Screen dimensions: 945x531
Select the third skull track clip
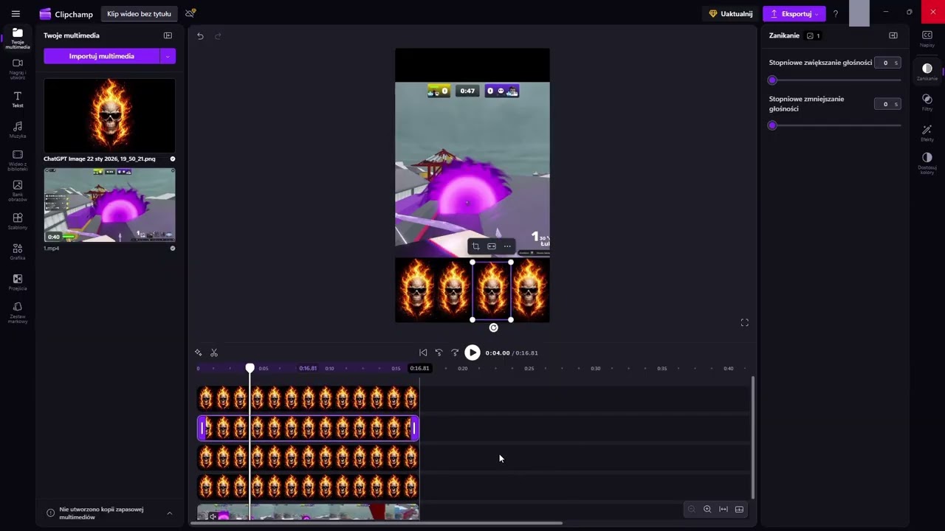308,457
